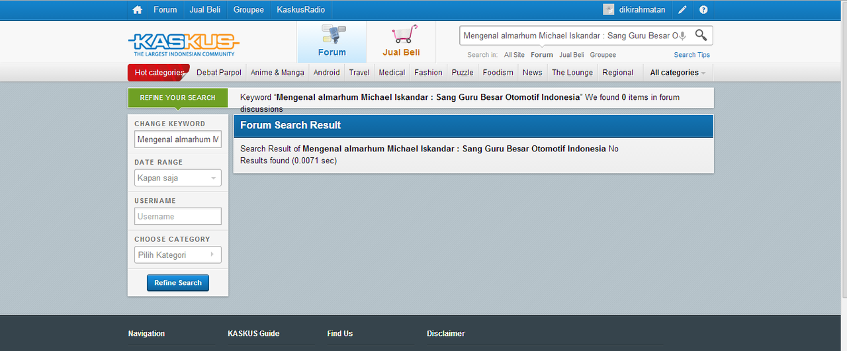
Task: Open the Medical category
Action: point(392,73)
